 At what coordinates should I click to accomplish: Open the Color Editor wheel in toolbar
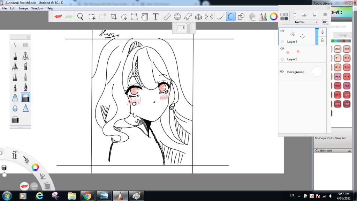coord(273,16)
